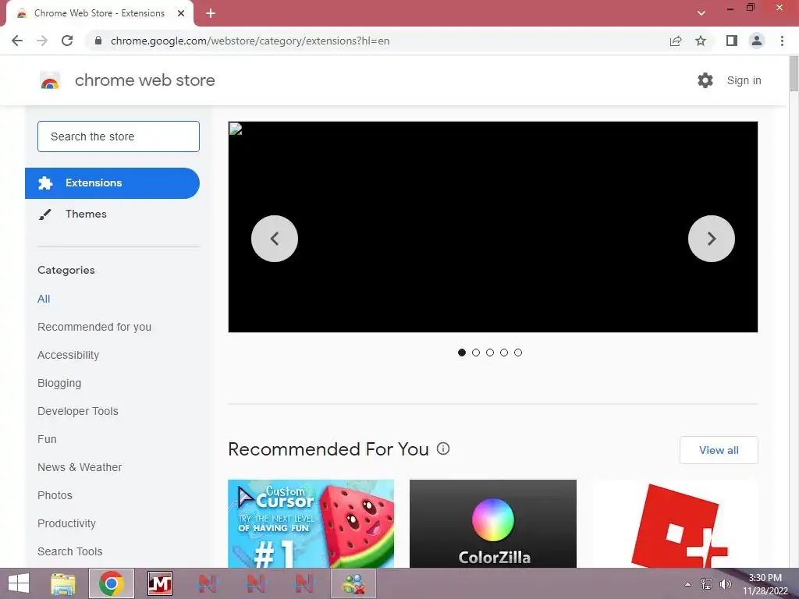Bookmark this tab with the star icon
The height and width of the screenshot is (599, 799).
click(701, 41)
